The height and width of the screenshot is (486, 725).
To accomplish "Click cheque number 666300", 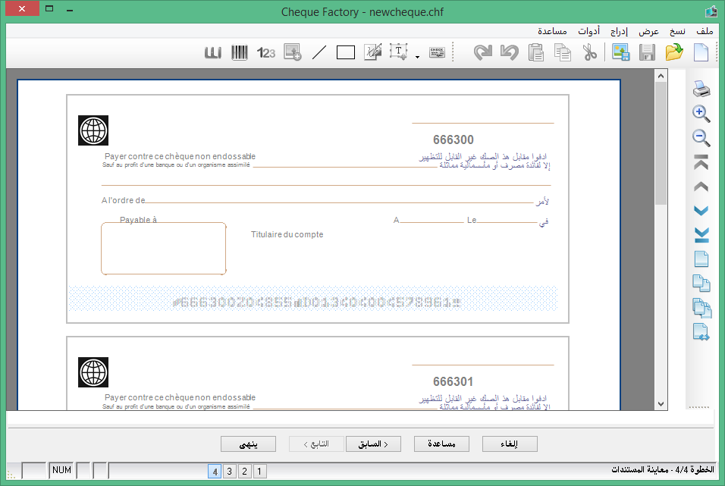I will coord(454,140).
